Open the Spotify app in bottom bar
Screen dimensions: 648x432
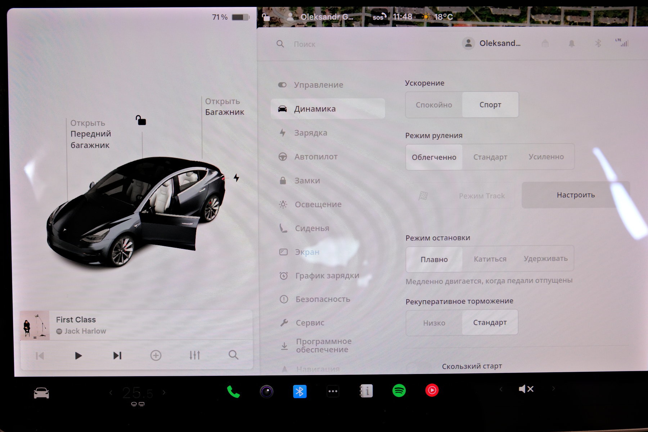[x=399, y=391]
